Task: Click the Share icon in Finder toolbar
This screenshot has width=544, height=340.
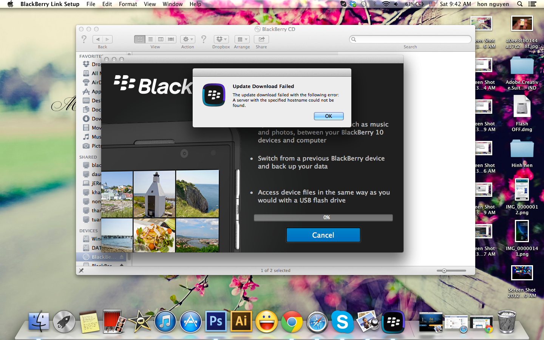Action: 261,39
